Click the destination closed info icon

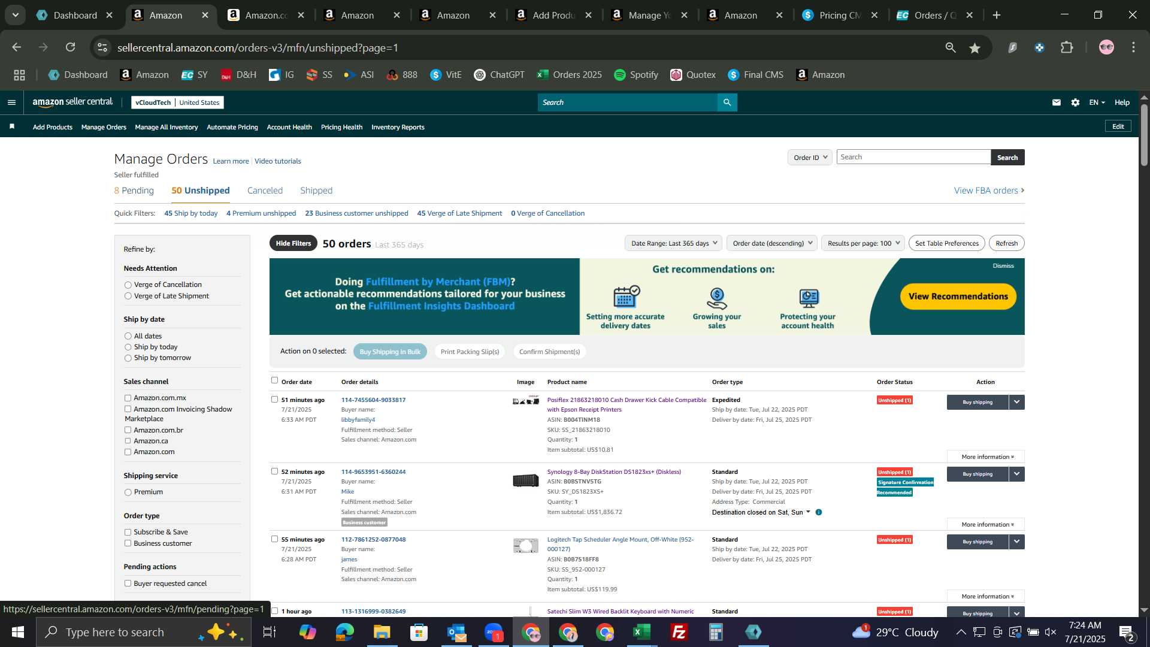(819, 512)
